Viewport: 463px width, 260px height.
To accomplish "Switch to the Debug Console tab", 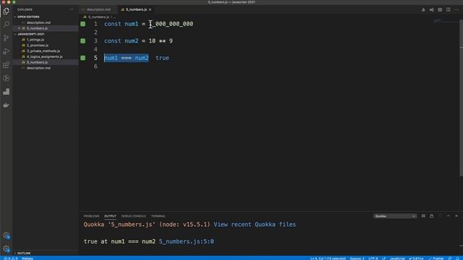I will [x=133, y=216].
